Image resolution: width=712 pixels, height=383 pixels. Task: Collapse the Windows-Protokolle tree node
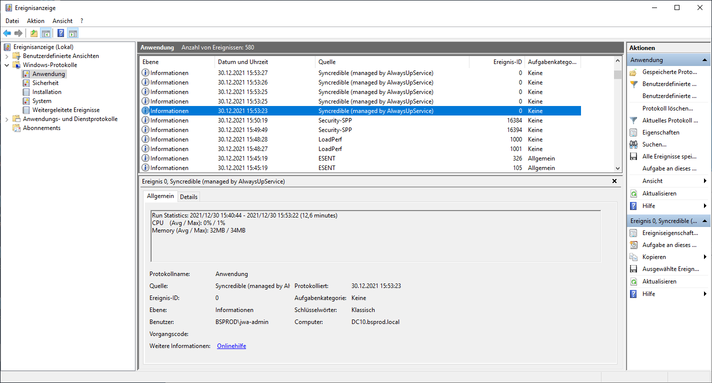tap(7, 65)
